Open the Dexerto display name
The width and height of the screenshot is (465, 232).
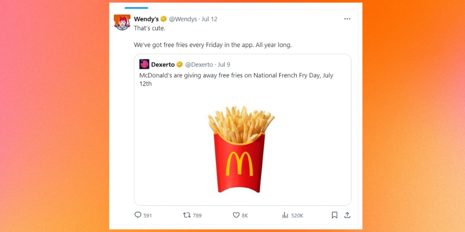point(163,64)
